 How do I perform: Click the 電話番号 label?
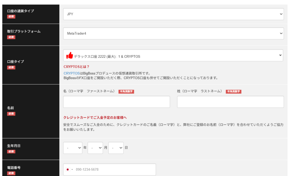[x=14, y=168]
